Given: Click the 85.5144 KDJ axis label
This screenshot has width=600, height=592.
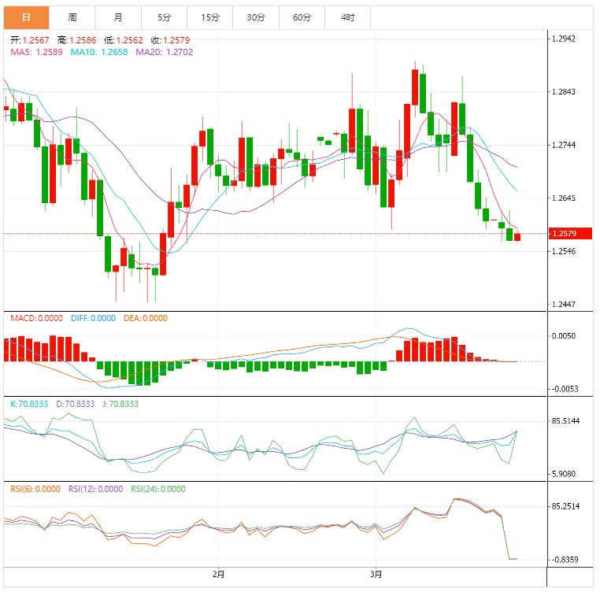Looking at the screenshot, I should point(565,421).
